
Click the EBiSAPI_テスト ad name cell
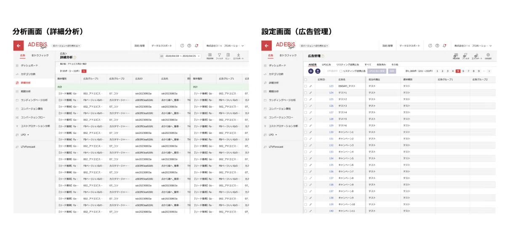tap(347, 86)
